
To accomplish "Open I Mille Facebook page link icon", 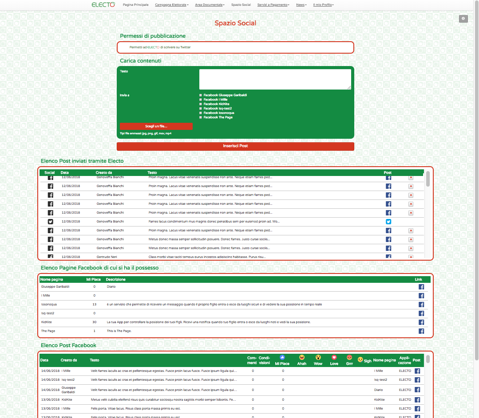I will click(421, 296).
